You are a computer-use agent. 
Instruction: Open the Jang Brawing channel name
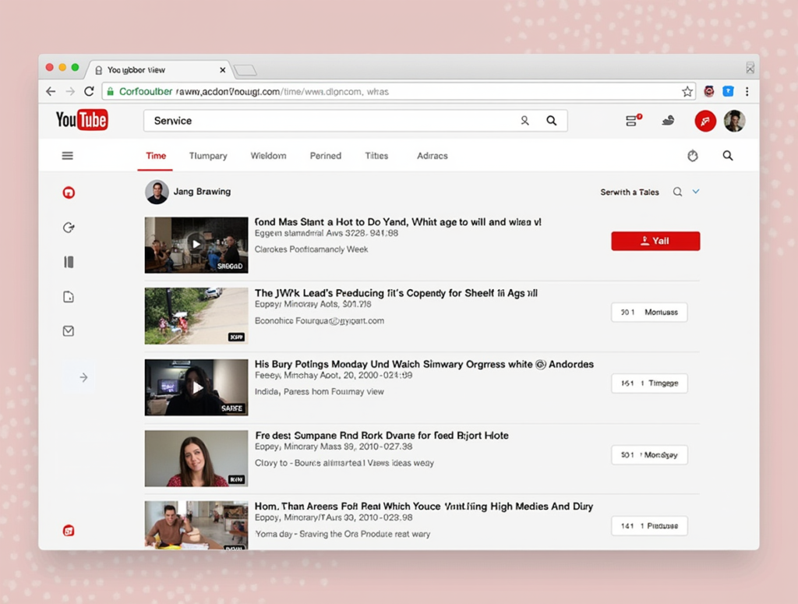[x=202, y=191]
